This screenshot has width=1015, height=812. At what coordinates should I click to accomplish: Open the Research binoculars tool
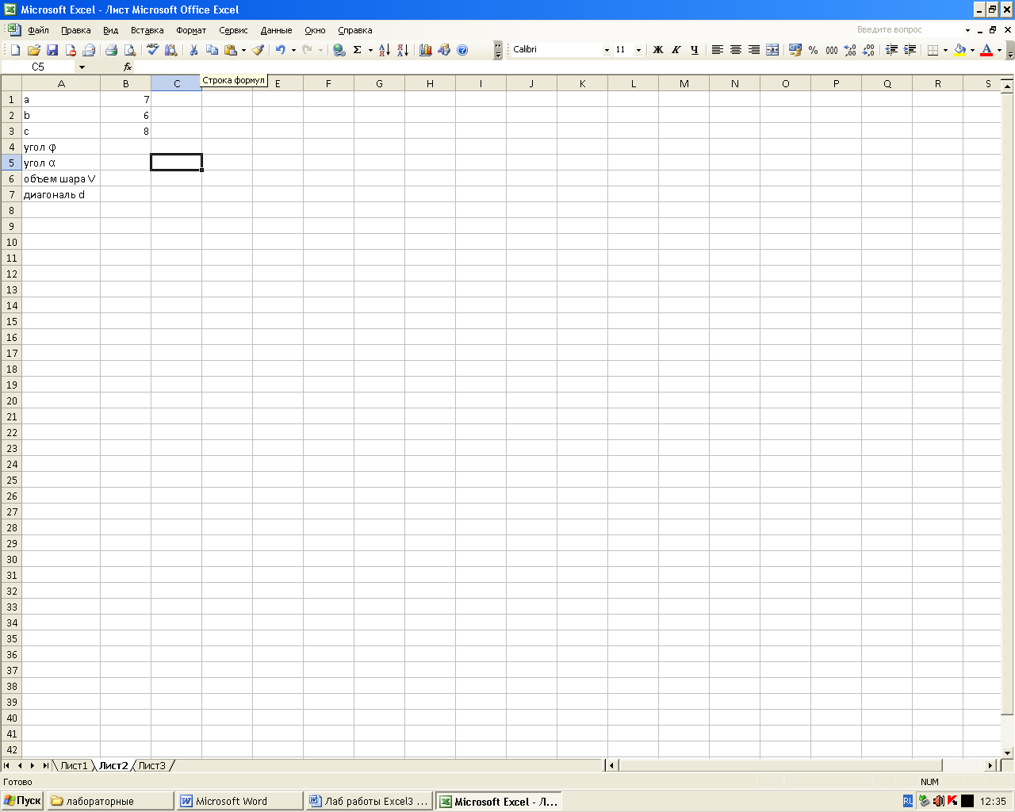[170, 50]
